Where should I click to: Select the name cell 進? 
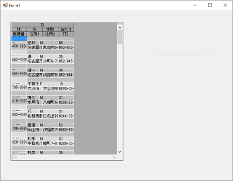(x=33, y=56)
